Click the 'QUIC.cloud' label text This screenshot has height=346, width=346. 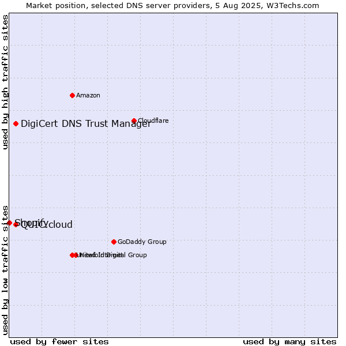pyautogui.click(x=47, y=225)
